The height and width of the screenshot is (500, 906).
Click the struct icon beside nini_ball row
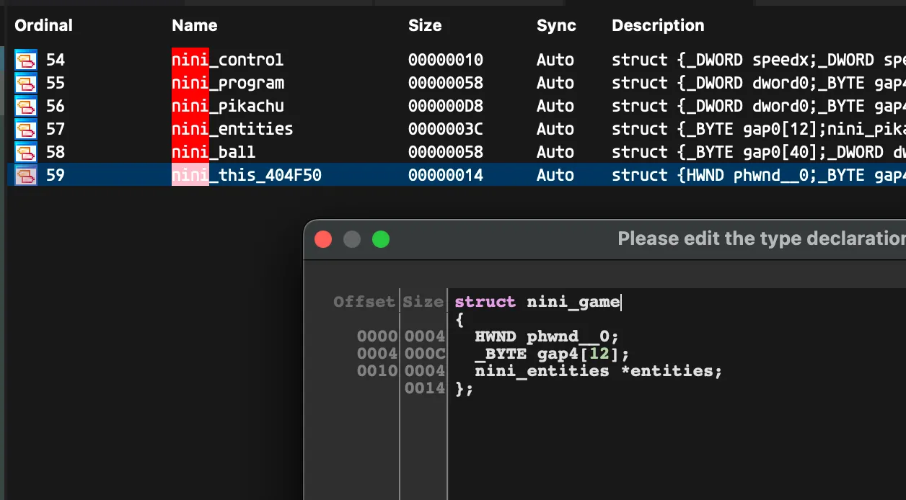(x=26, y=152)
